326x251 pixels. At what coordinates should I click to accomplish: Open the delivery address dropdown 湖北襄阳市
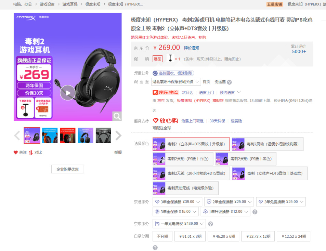pos(176,82)
